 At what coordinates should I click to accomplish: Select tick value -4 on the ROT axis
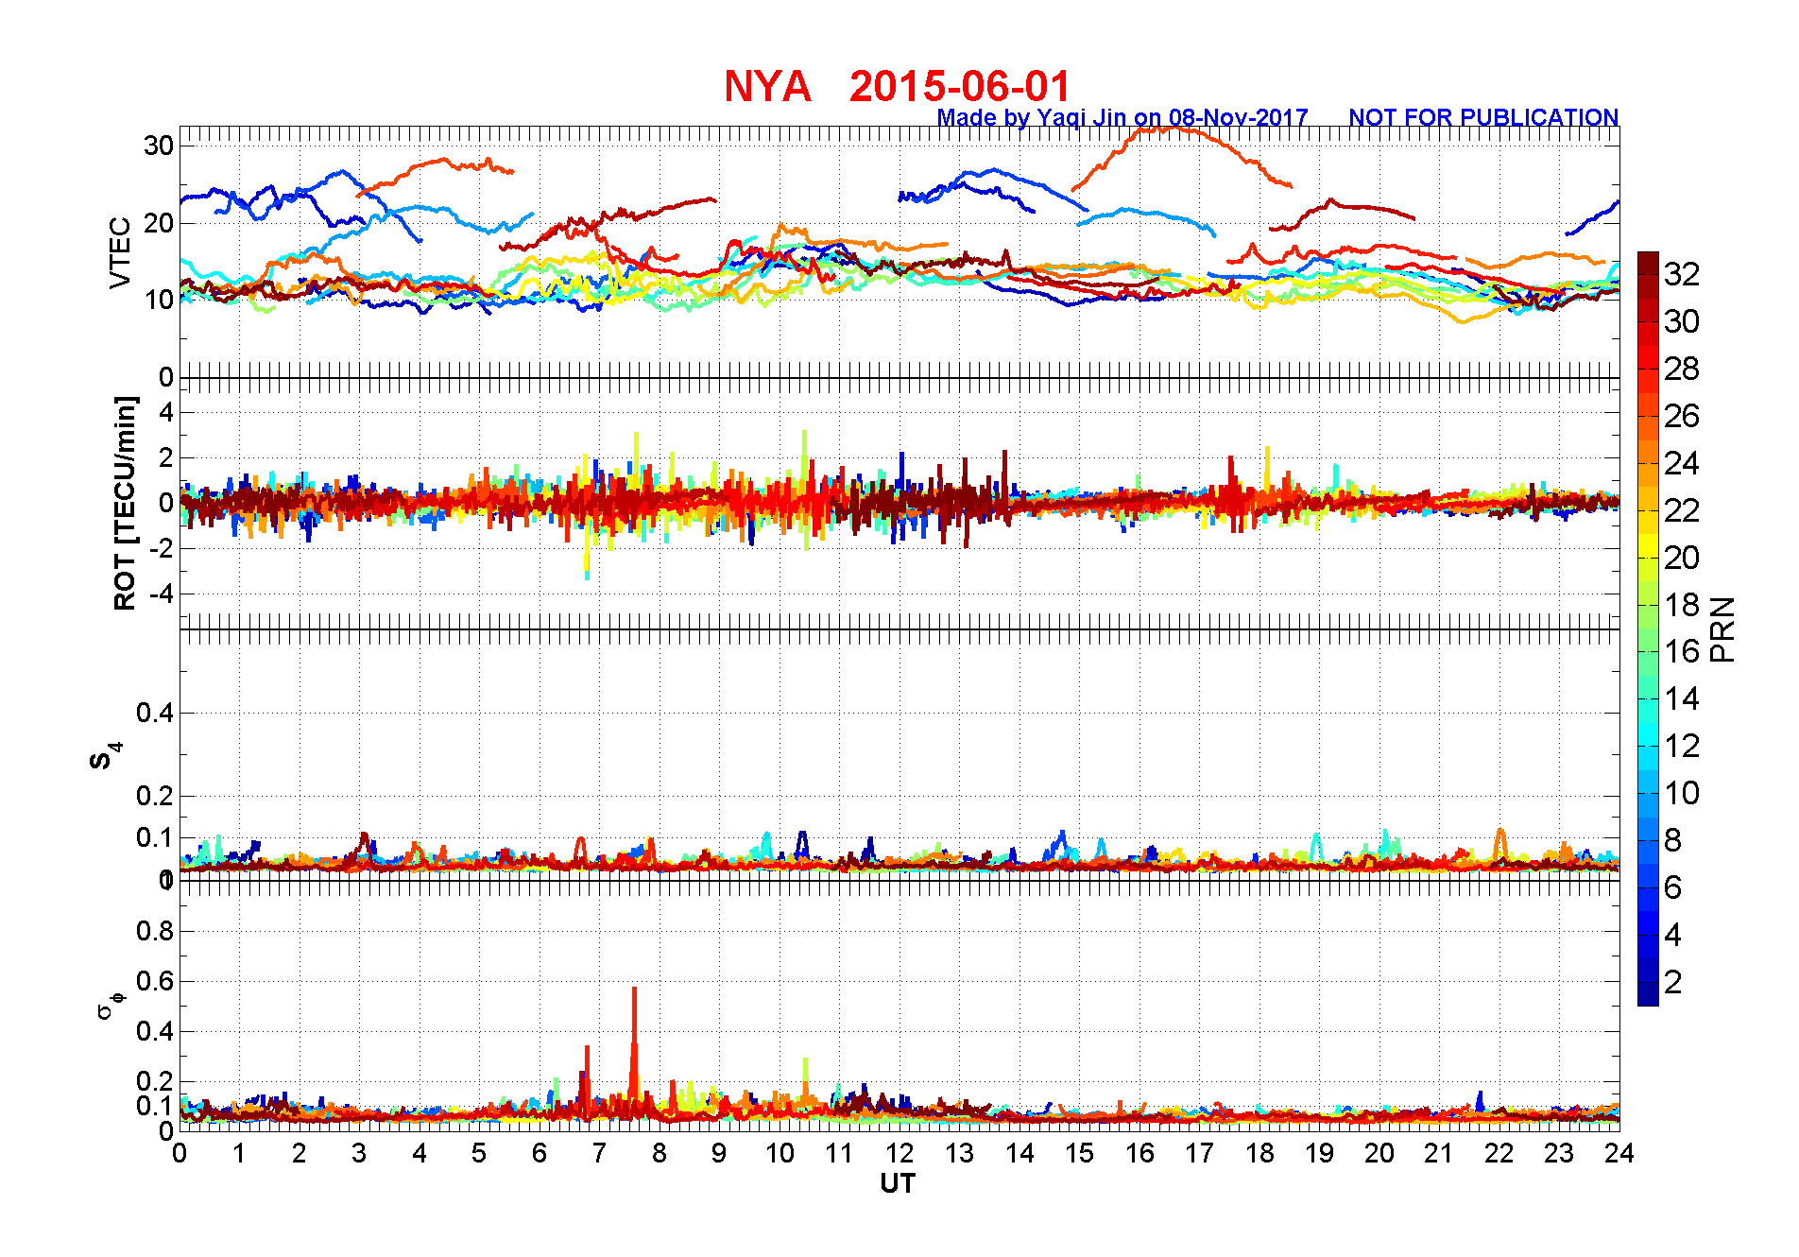162,594
